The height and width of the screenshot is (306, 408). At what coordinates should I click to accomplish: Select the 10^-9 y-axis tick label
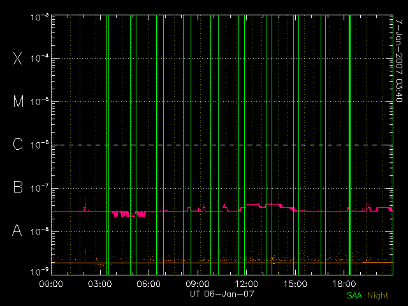point(40,272)
